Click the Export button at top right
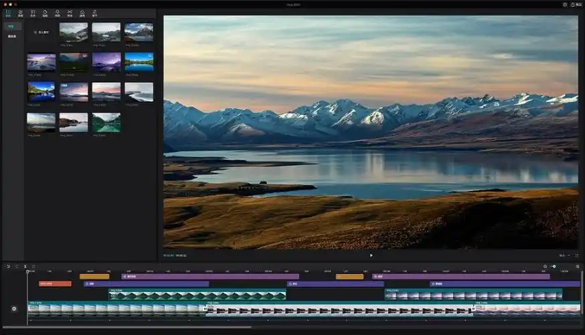Viewport: 585px width, 335px height. (576, 5)
